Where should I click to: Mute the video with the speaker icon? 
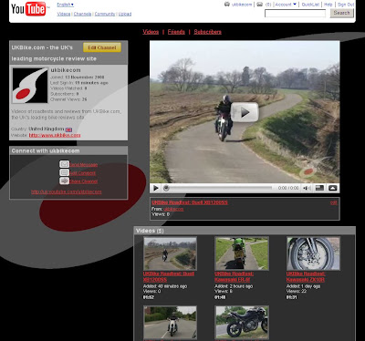click(x=307, y=188)
